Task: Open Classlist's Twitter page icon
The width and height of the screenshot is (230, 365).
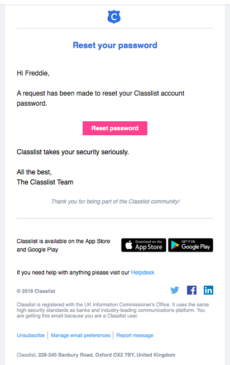Action: (x=175, y=290)
